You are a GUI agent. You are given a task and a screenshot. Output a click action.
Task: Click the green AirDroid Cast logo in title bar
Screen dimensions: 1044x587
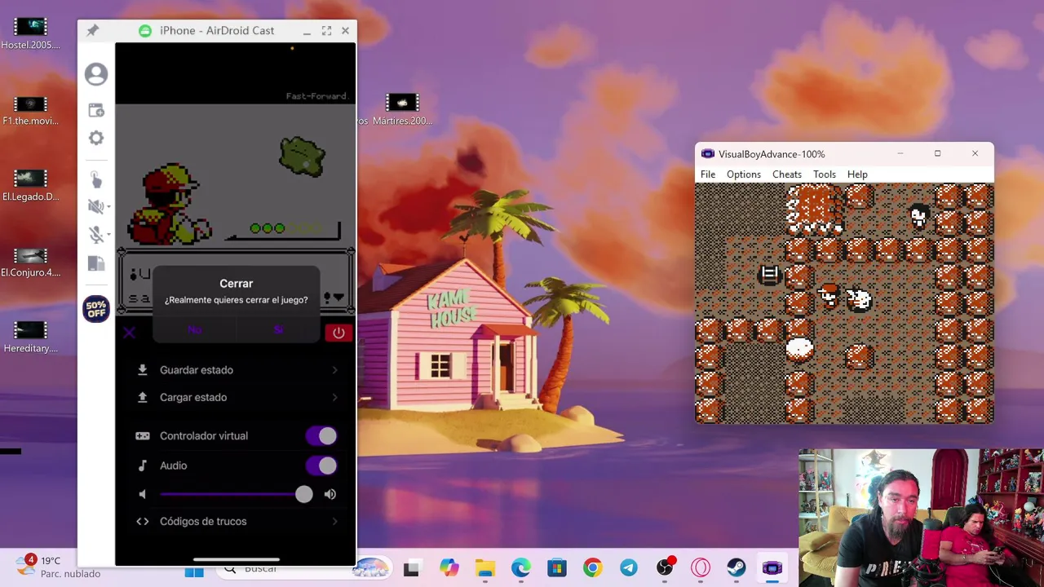coord(145,31)
